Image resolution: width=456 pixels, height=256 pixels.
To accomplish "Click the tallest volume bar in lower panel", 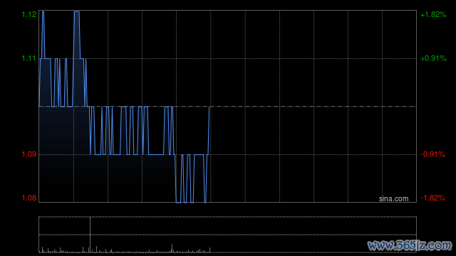I will coord(90,235).
